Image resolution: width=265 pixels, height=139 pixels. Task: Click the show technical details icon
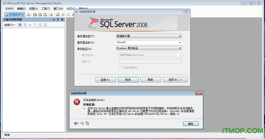coord(87,123)
